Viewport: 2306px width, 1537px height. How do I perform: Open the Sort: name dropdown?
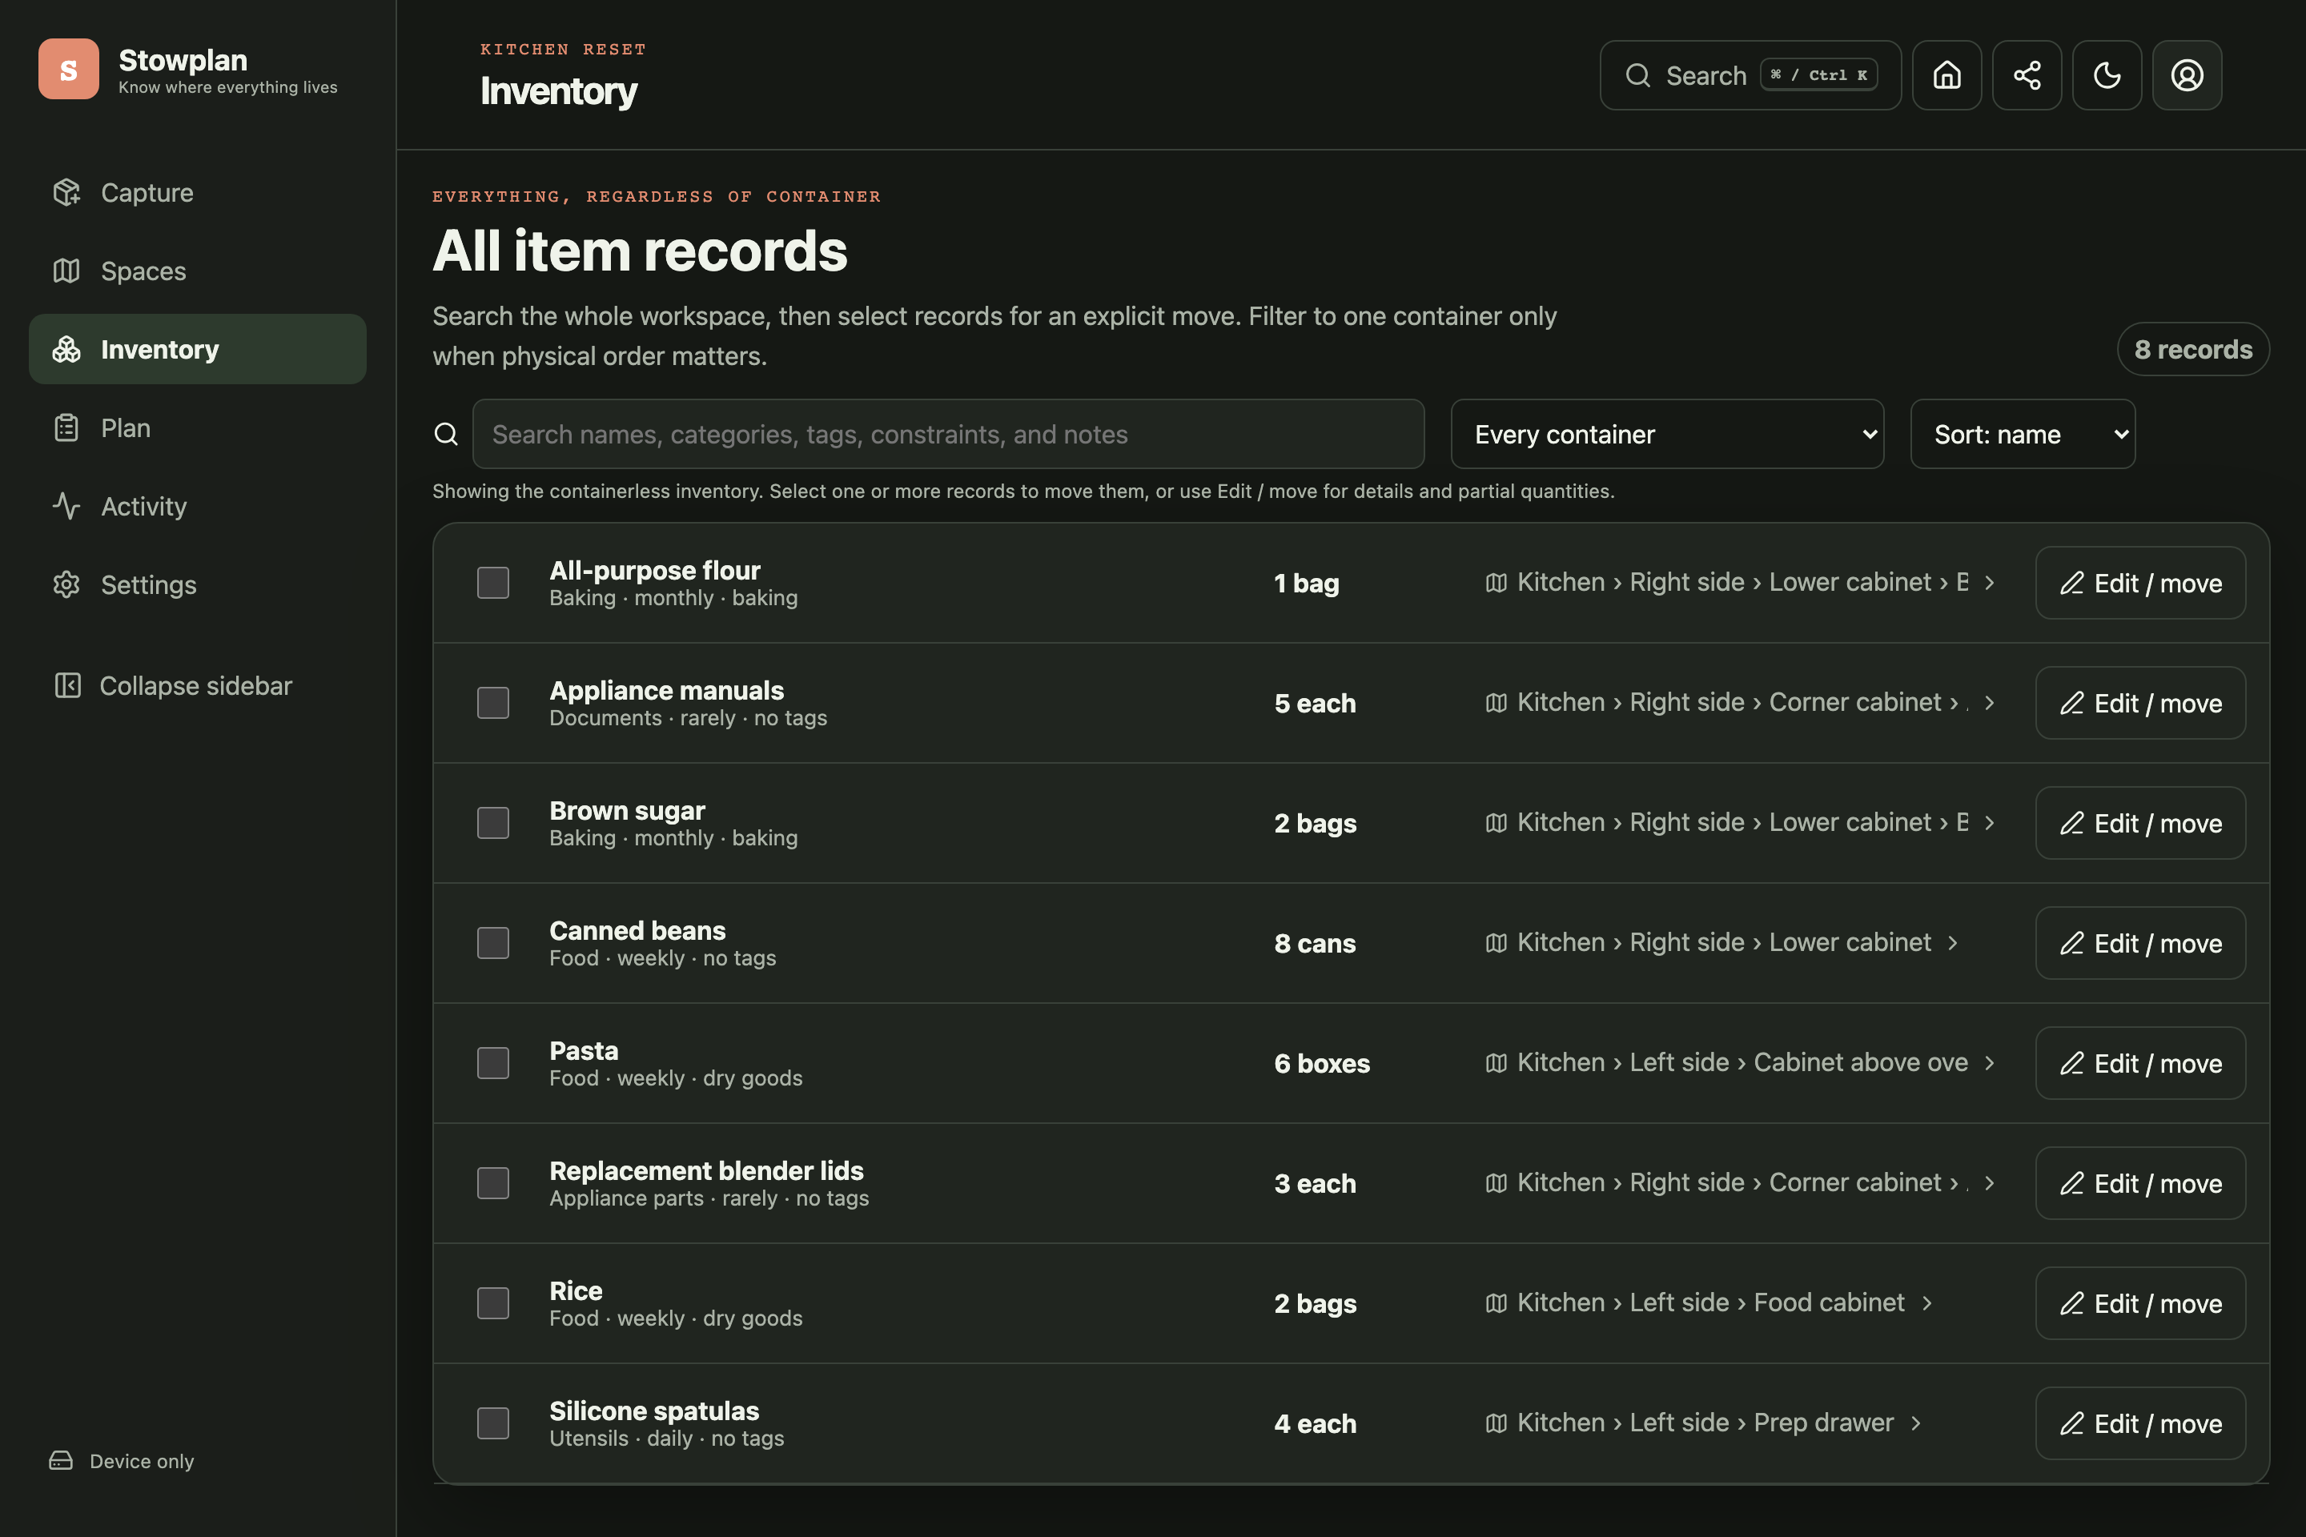click(x=2023, y=434)
